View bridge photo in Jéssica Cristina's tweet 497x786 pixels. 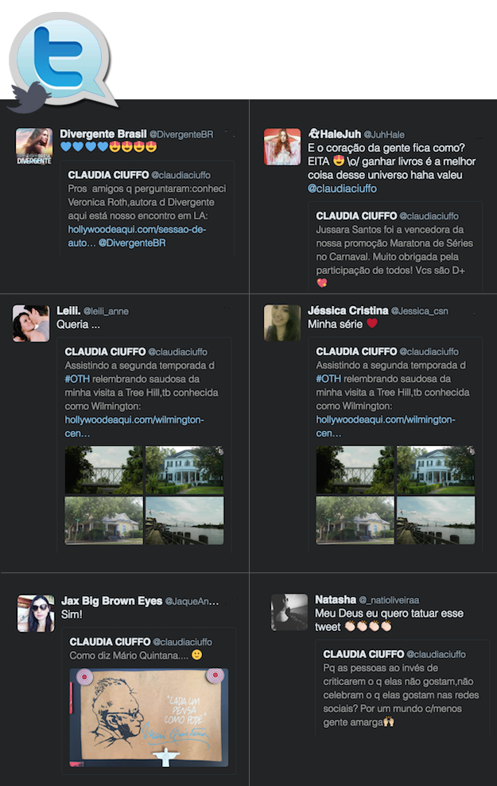pos(355,470)
